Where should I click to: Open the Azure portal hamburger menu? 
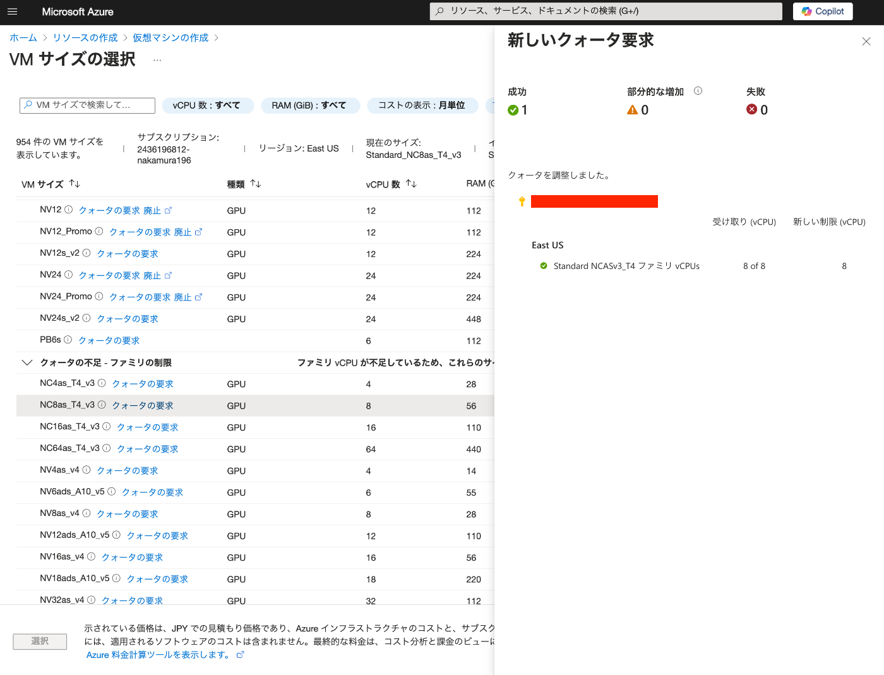[x=13, y=11]
